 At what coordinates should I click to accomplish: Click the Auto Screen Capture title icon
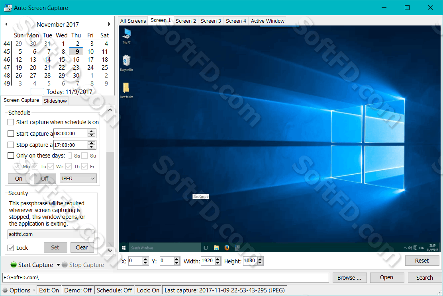8,8
